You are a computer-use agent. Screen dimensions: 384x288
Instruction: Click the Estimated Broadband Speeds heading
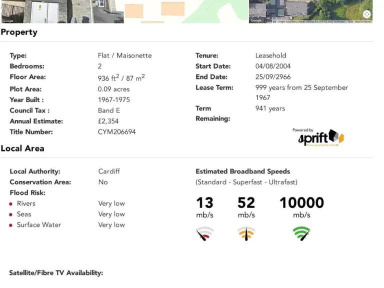pos(242,171)
